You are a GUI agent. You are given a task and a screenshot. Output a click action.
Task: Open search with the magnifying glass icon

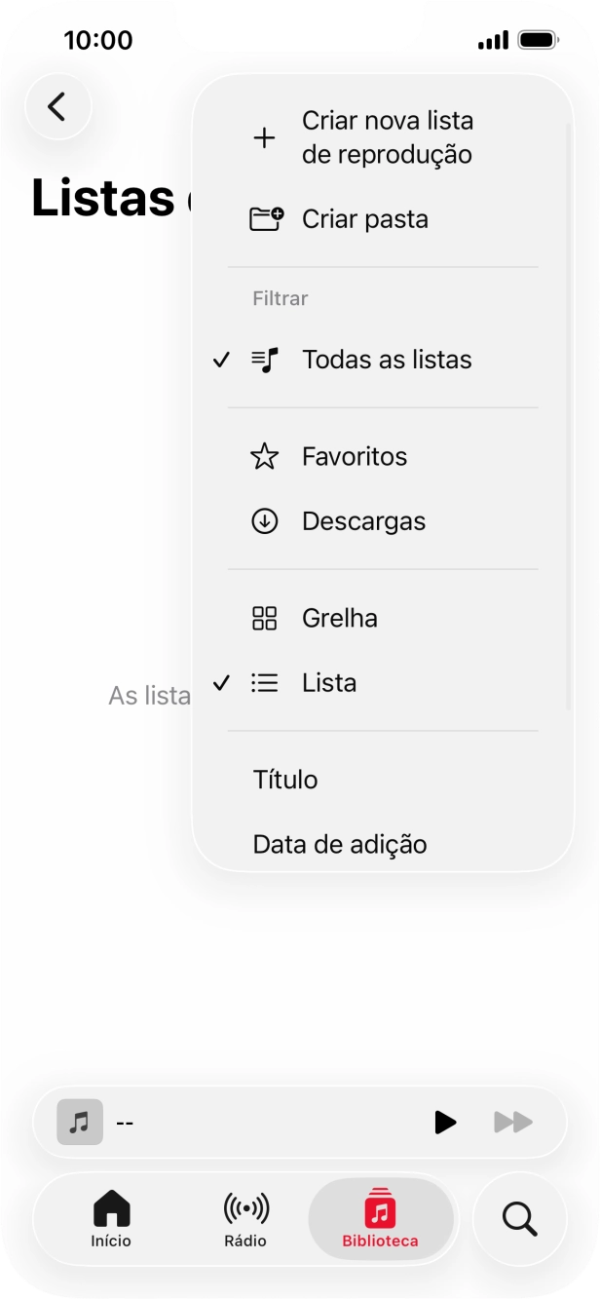(519, 1218)
